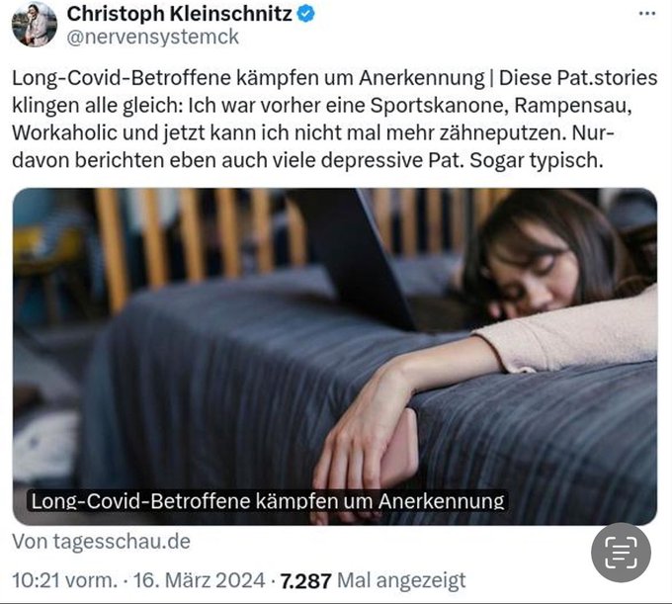Open Christoph Kleinschnitz's profile avatar

point(35,25)
